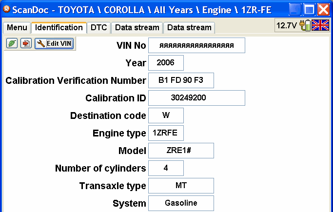This screenshot has width=333, height=212.
Task: Click Transaxle type value MT
Action: 181,186
